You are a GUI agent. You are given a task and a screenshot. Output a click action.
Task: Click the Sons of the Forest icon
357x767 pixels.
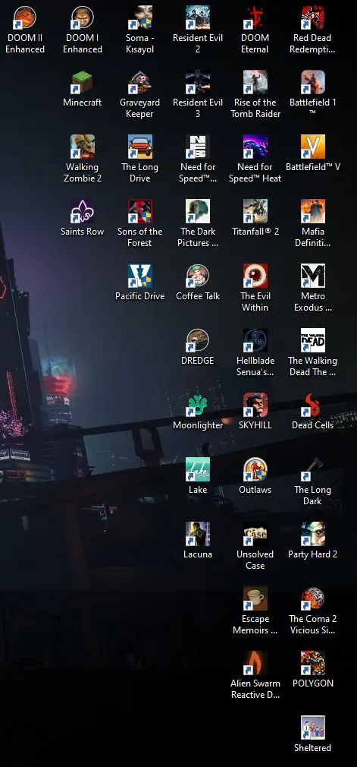point(140,212)
